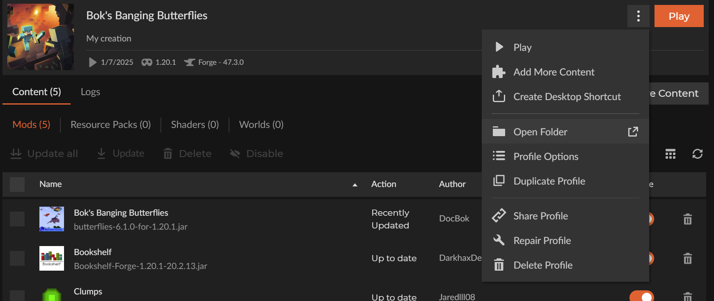Sort mods by the Name column arrow
Screen dimensions: 714x301
[x=355, y=185]
